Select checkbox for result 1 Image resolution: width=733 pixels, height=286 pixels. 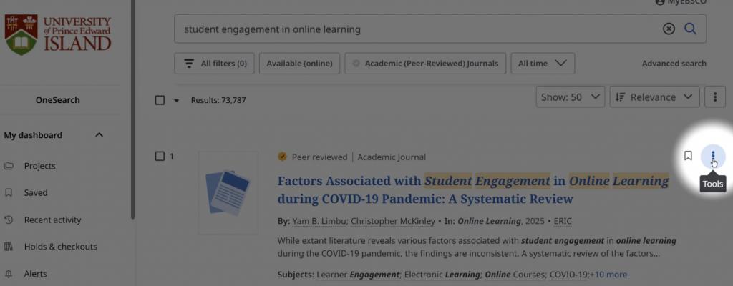[160, 157]
